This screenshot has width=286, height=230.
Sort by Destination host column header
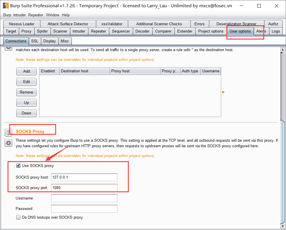[x=85, y=71]
